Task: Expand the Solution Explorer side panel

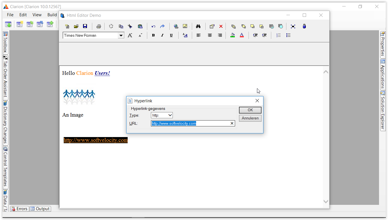Action: tap(383, 111)
